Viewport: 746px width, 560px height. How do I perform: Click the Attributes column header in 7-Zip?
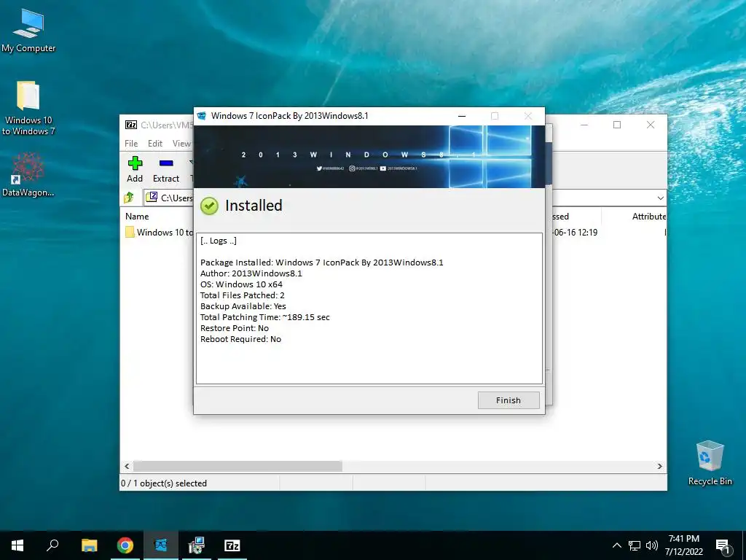coord(649,216)
